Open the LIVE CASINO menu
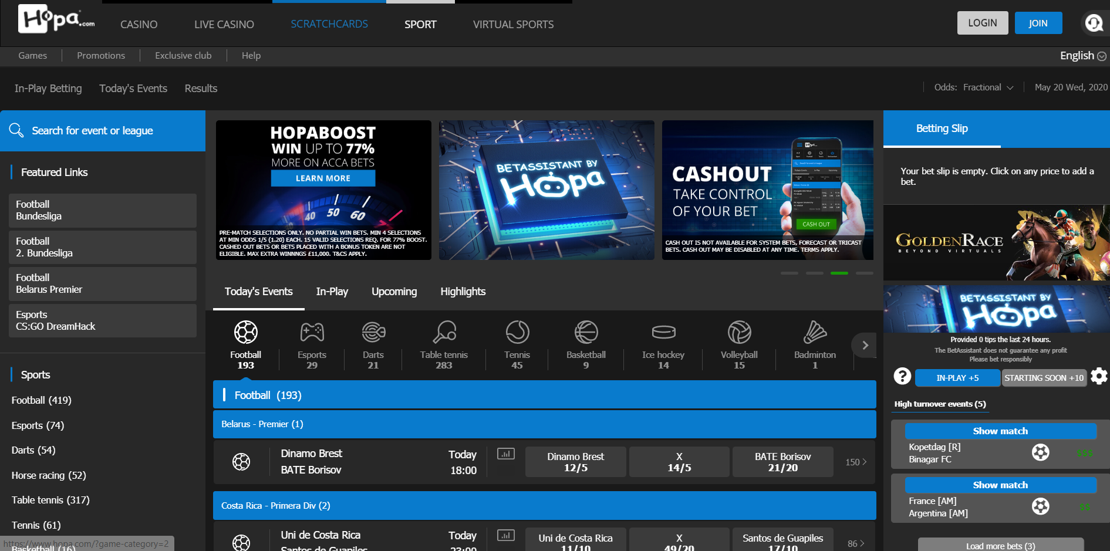This screenshot has height=551, width=1110. pyautogui.click(x=224, y=24)
